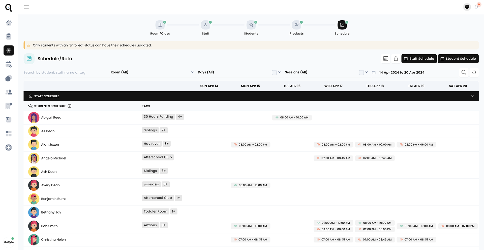
Task: Select the settings gear sidebar icon
Action: click(x=9, y=50)
